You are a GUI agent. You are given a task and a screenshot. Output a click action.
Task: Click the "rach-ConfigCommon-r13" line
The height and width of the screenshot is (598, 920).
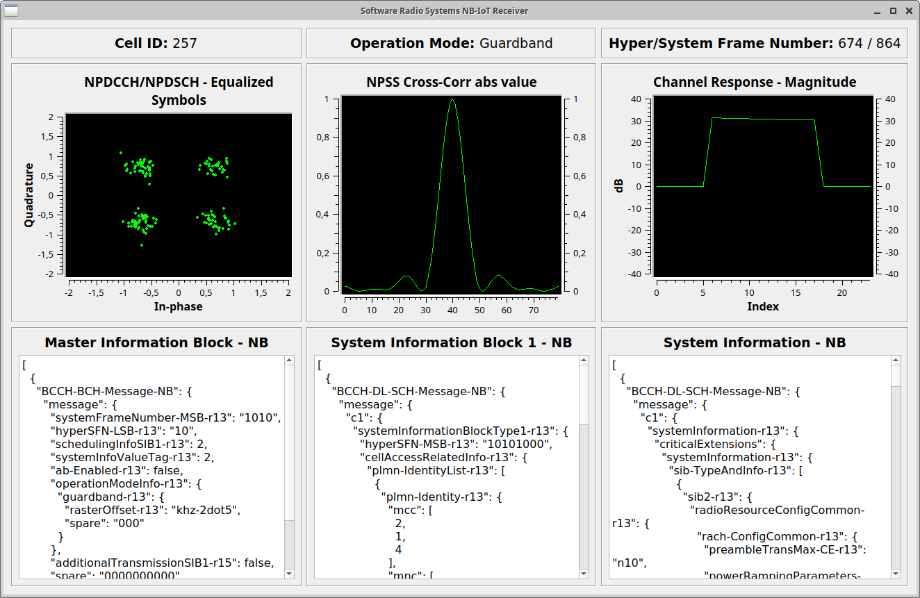coord(778,536)
